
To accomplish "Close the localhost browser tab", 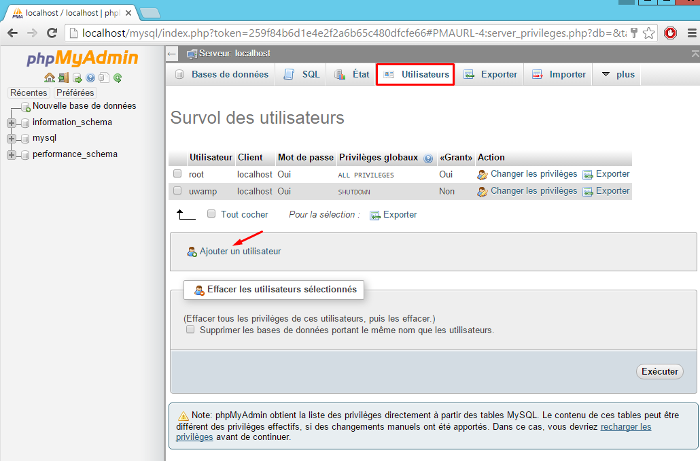I will tap(128, 13).
